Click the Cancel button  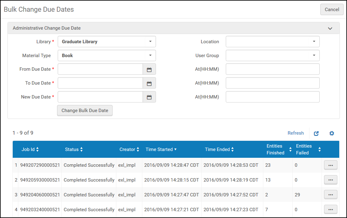pos(332,10)
